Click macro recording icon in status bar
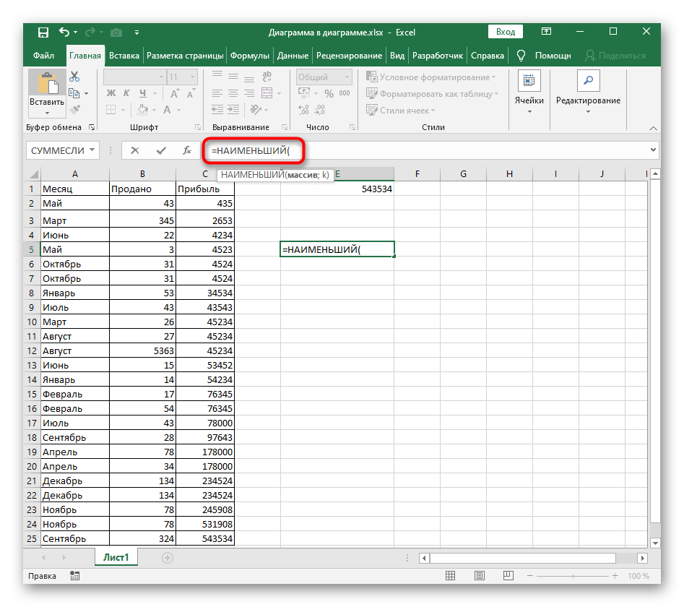Screen dimensions: 684x607 (x=74, y=576)
